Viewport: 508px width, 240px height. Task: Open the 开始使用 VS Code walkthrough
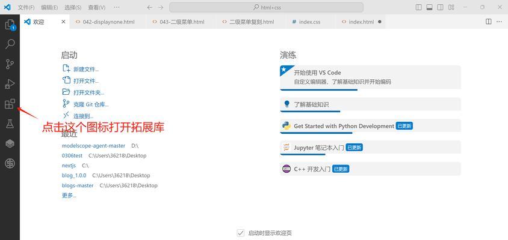click(x=370, y=77)
